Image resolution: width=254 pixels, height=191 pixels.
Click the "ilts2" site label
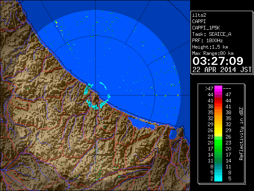(x=199, y=15)
